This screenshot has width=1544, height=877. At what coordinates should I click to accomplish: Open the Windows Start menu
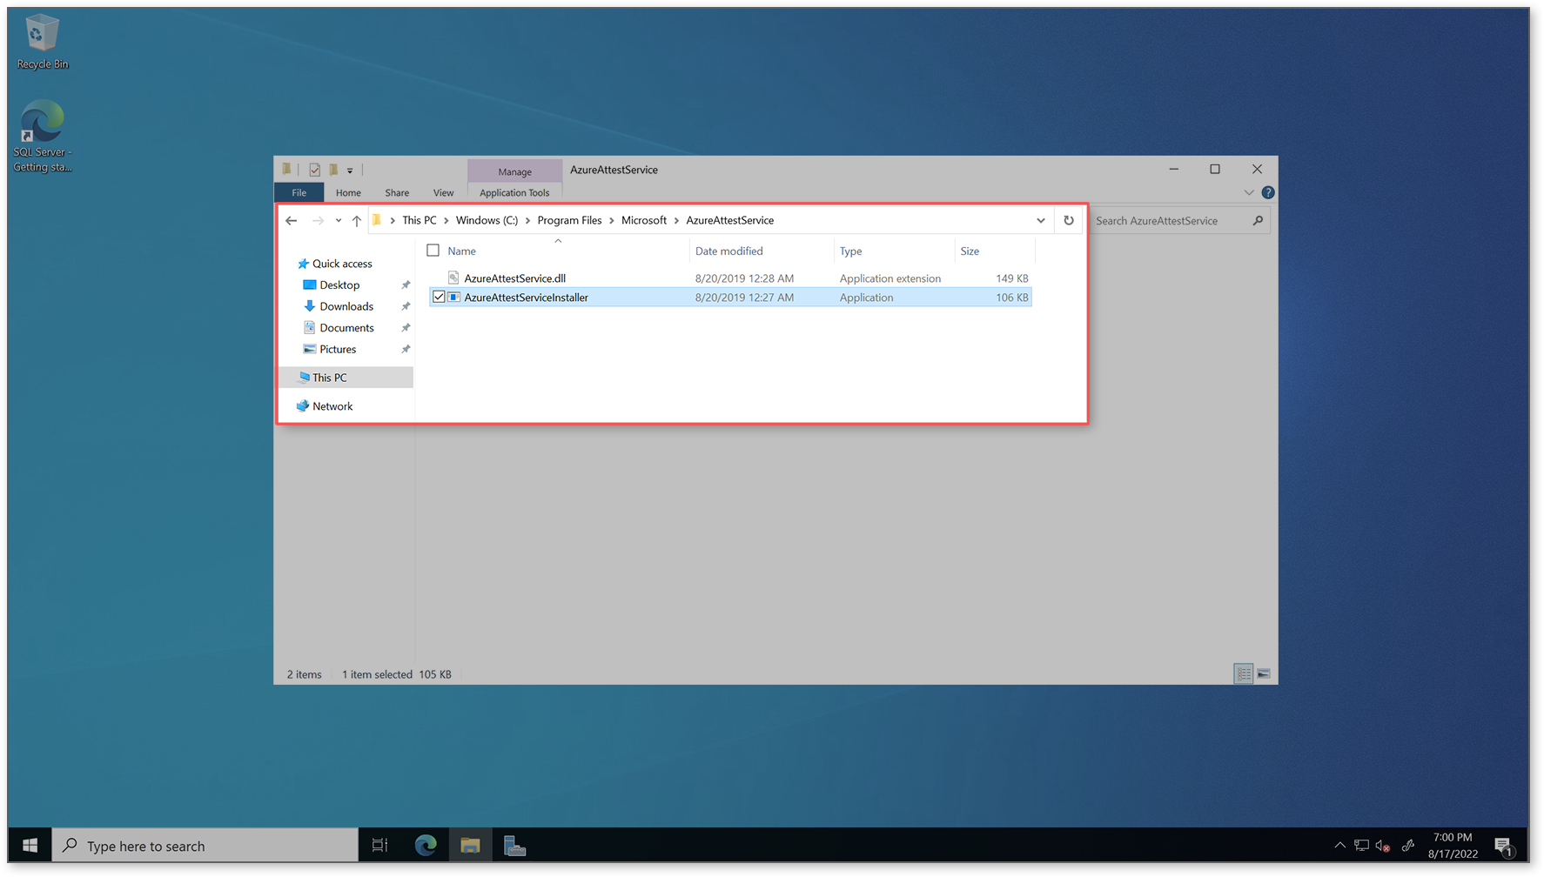(30, 846)
